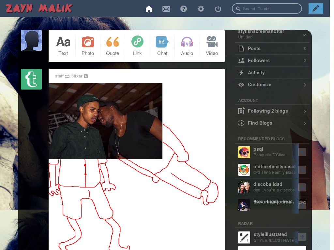
Task: Follow 3lixar with the plus icon
Action: 86,76
